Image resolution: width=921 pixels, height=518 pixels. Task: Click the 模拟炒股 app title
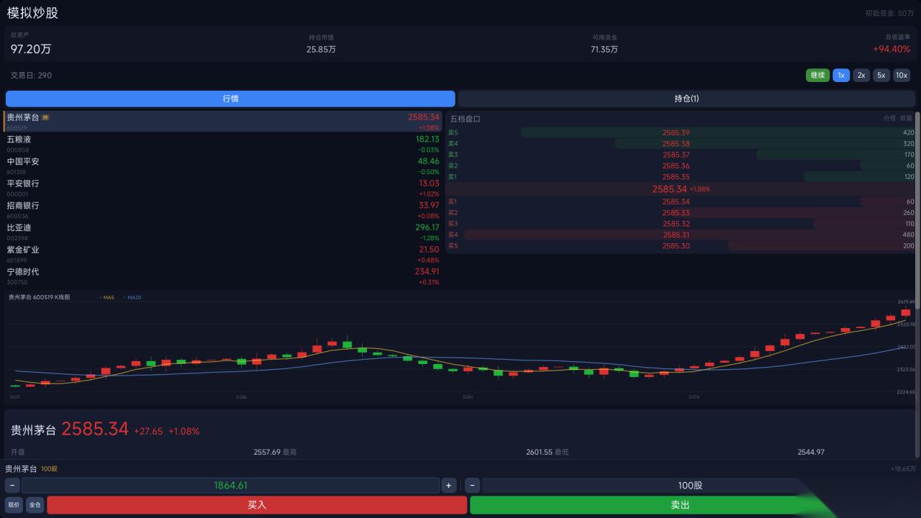pyautogui.click(x=33, y=13)
